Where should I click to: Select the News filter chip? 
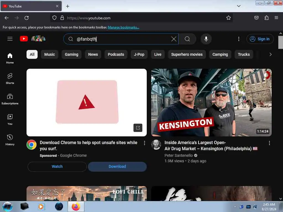(x=93, y=54)
